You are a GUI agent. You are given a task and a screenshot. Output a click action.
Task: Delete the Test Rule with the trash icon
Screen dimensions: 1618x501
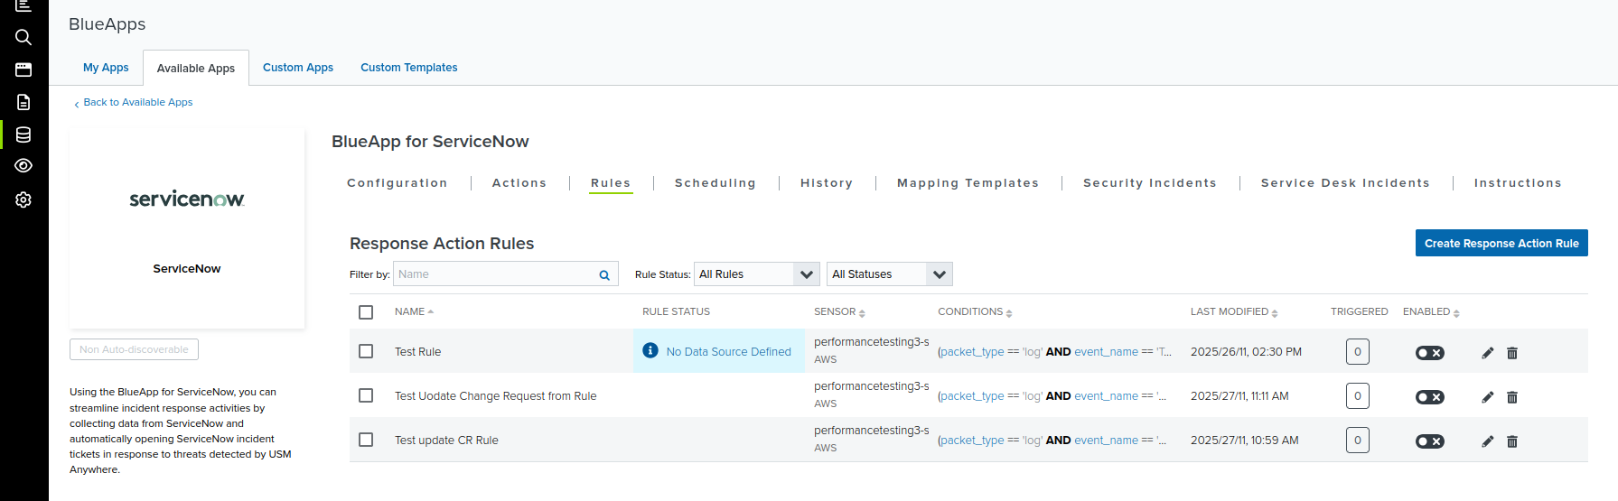click(1512, 353)
